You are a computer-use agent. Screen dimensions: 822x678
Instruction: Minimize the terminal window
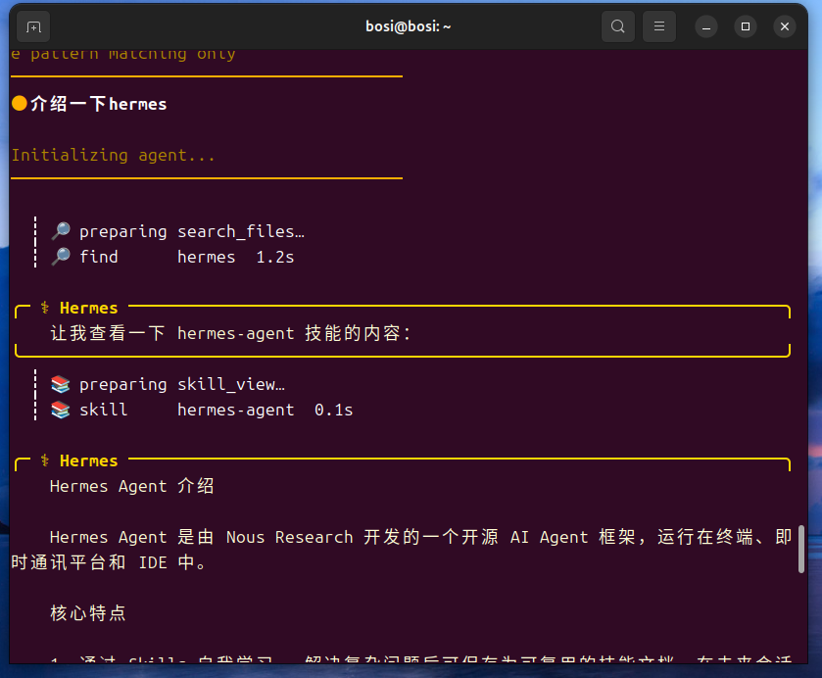coord(705,26)
